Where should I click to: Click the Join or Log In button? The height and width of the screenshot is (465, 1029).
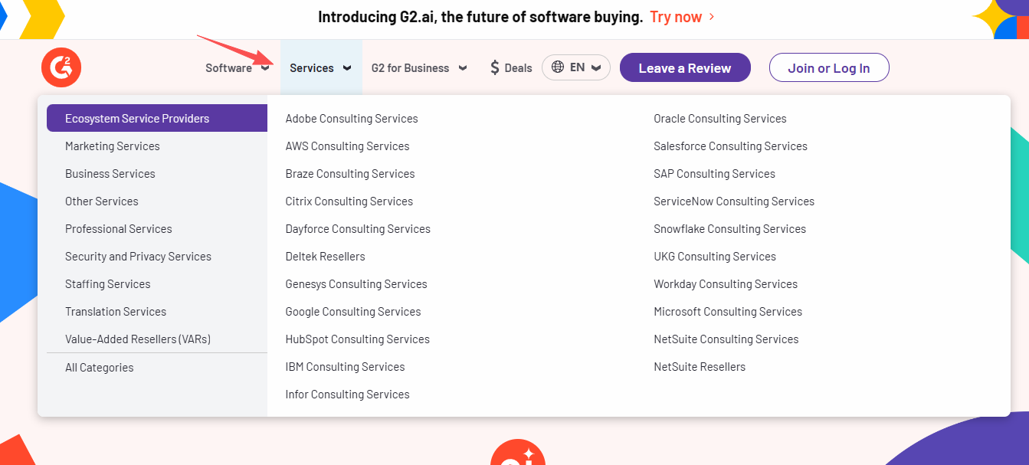829,67
